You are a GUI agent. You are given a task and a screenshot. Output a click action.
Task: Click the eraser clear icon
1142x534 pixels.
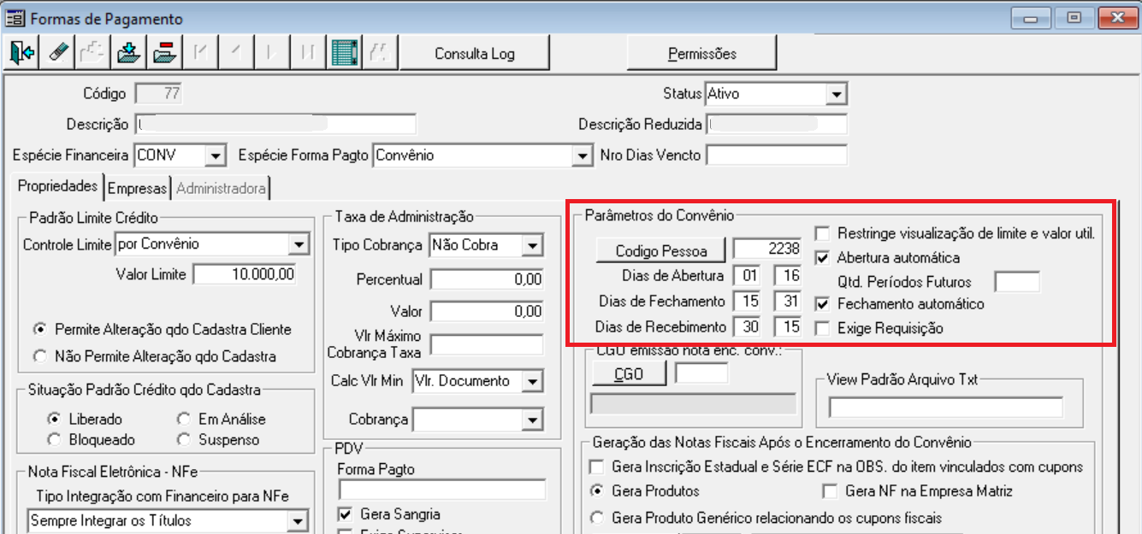tap(58, 54)
